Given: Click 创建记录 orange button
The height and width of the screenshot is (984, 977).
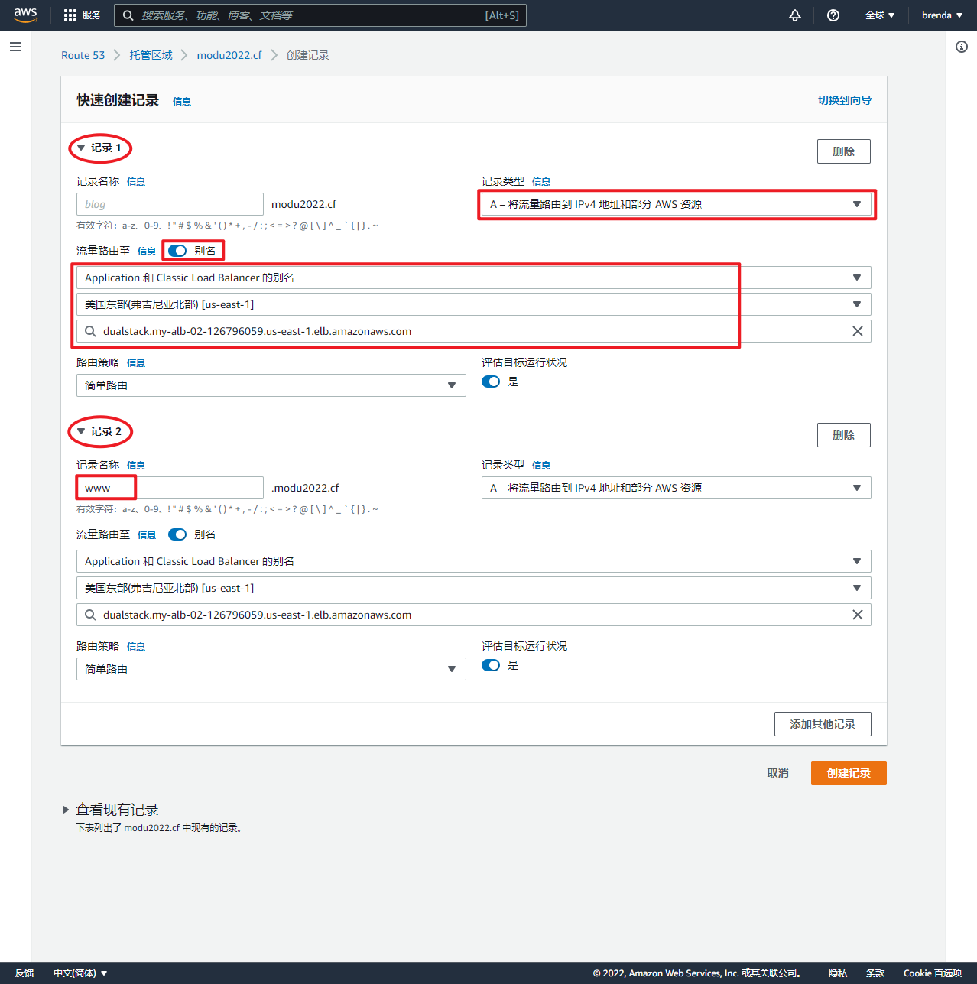Looking at the screenshot, I should (x=849, y=773).
